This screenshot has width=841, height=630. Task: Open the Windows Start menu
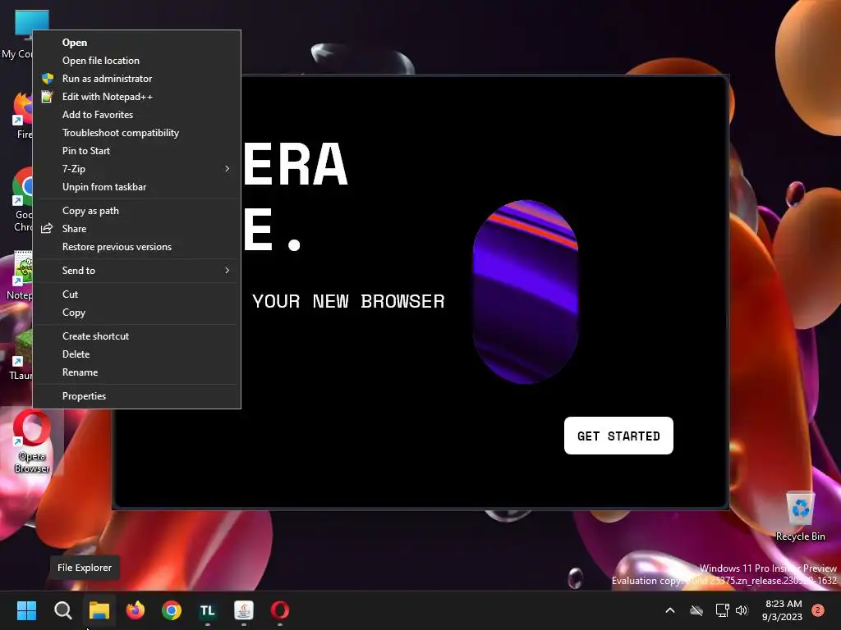[x=26, y=610]
